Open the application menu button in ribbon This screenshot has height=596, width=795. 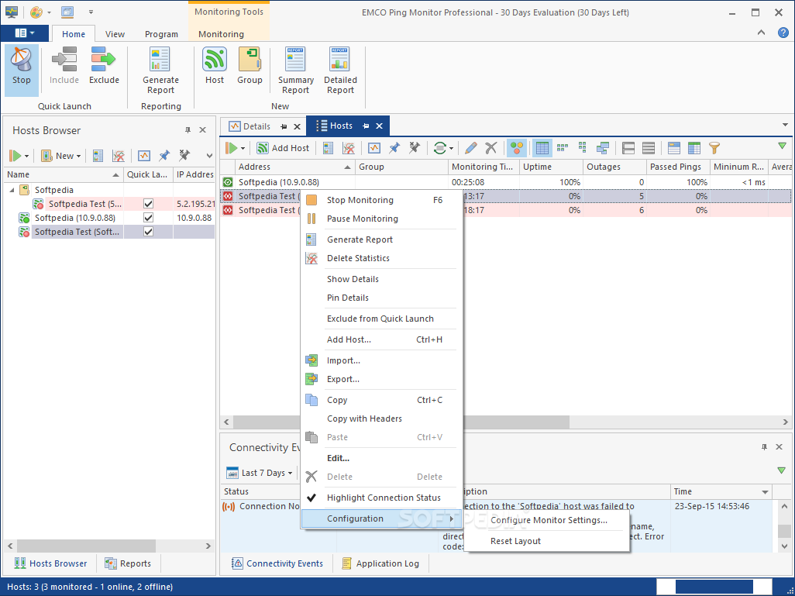(x=24, y=33)
